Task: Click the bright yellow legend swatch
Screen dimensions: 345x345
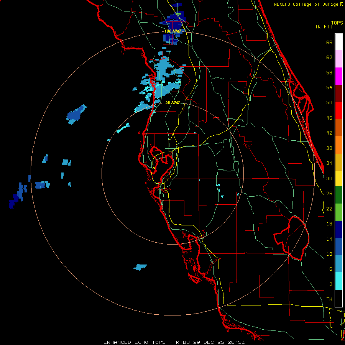Action: [338, 179]
